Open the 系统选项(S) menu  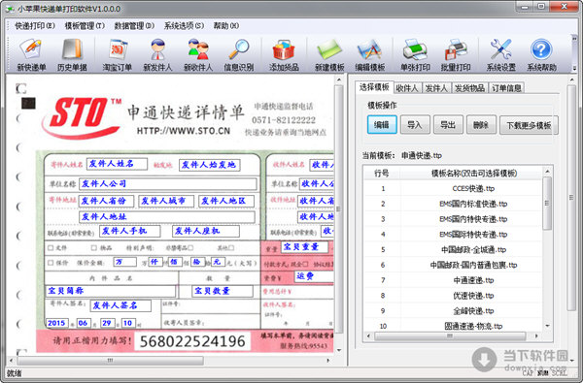pyautogui.click(x=184, y=25)
